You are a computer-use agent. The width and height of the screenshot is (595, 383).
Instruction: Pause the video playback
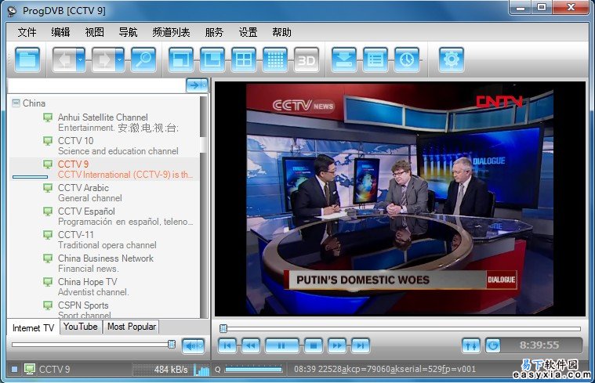[281, 345]
